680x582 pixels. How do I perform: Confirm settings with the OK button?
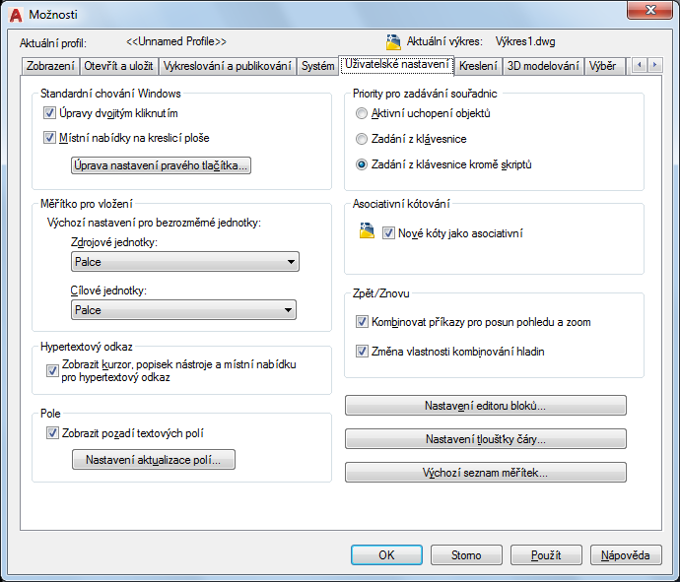pos(386,555)
